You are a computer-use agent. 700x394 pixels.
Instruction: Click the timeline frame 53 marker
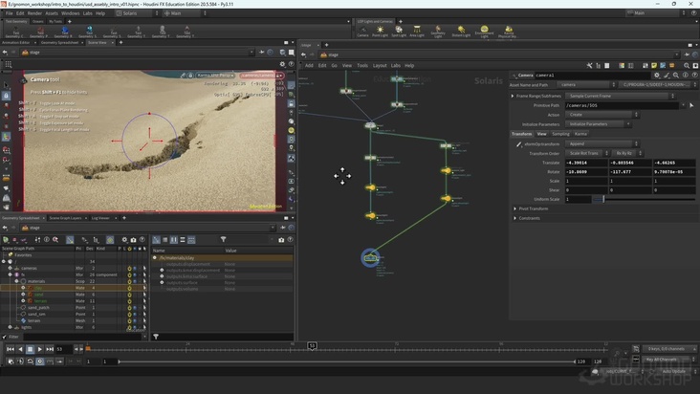(312, 346)
